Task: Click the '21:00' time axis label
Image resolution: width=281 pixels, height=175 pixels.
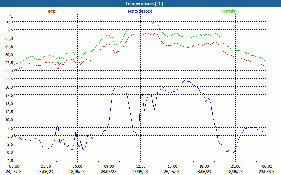Action: tap(235, 167)
